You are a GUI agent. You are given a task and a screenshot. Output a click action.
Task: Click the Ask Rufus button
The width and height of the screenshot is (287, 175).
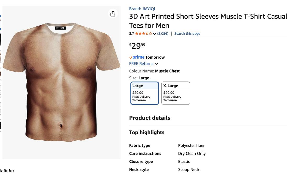7,171
